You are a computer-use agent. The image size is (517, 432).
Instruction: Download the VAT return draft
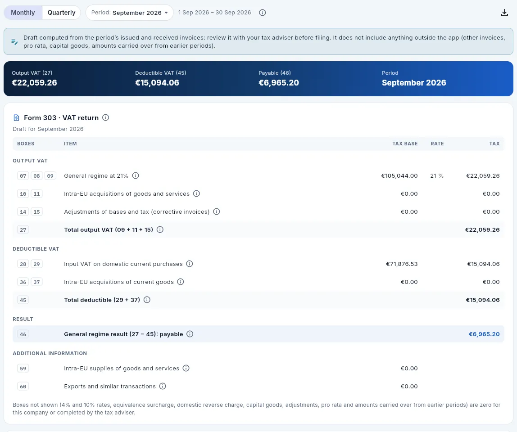pos(504,13)
